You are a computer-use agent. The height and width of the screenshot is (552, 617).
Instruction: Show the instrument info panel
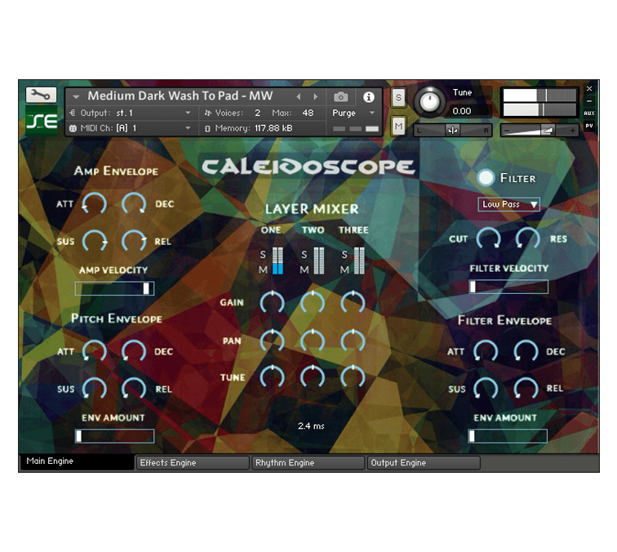click(369, 97)
